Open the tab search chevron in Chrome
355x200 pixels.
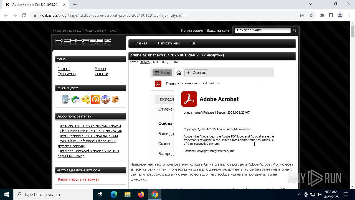point(310,4)
